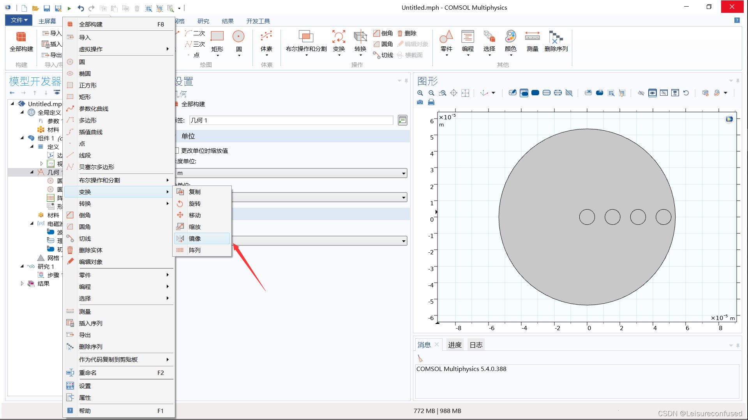The image size is (748, 420).
Task: Click the print icon in graphics toolbar
Action: click(431, 102)
